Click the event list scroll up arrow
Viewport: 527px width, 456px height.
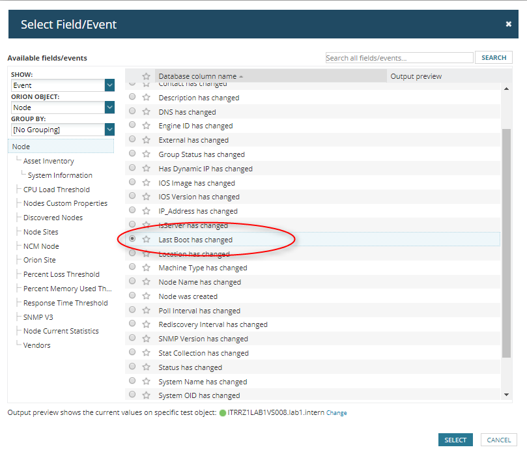click(x=506, y=89)
